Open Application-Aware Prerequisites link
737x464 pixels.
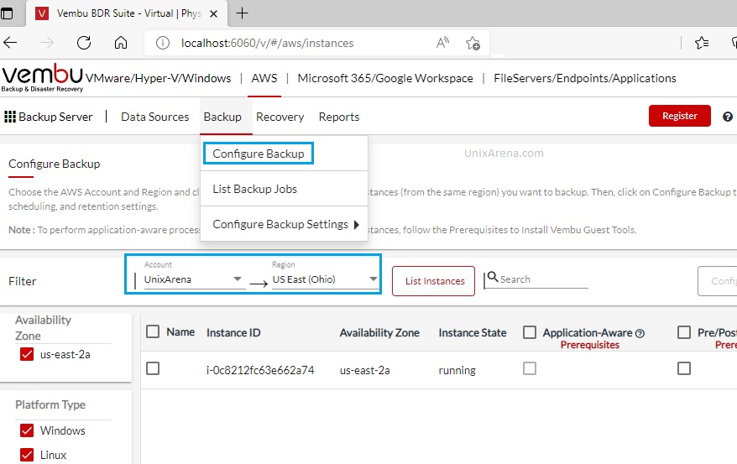coord(589,345)
